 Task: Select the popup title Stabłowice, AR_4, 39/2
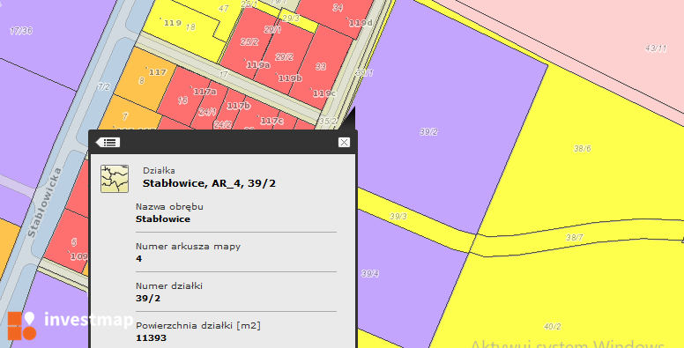pos(209,183)
